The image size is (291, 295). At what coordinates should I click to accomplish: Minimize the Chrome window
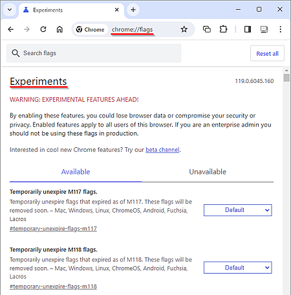[238, 9]
